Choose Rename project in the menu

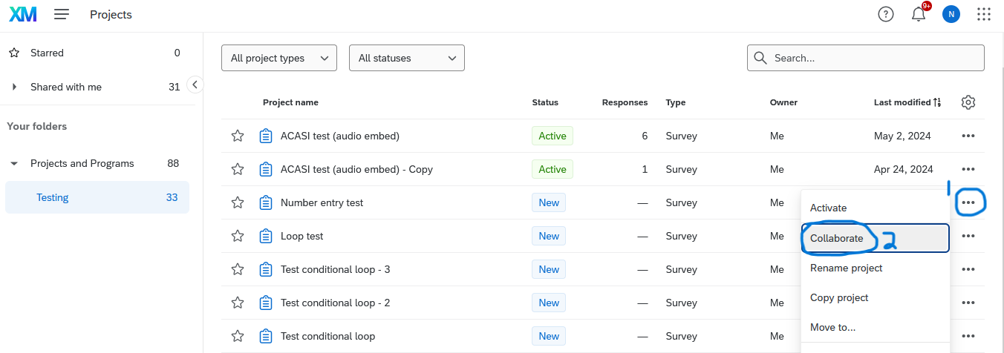click(846, 268)
